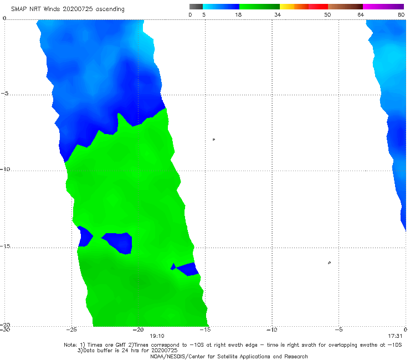This screenshot has width=410, height=360.
Task: Click the longitude axis label '-15'
Action: pyautogui.click(x=205, y=330)
